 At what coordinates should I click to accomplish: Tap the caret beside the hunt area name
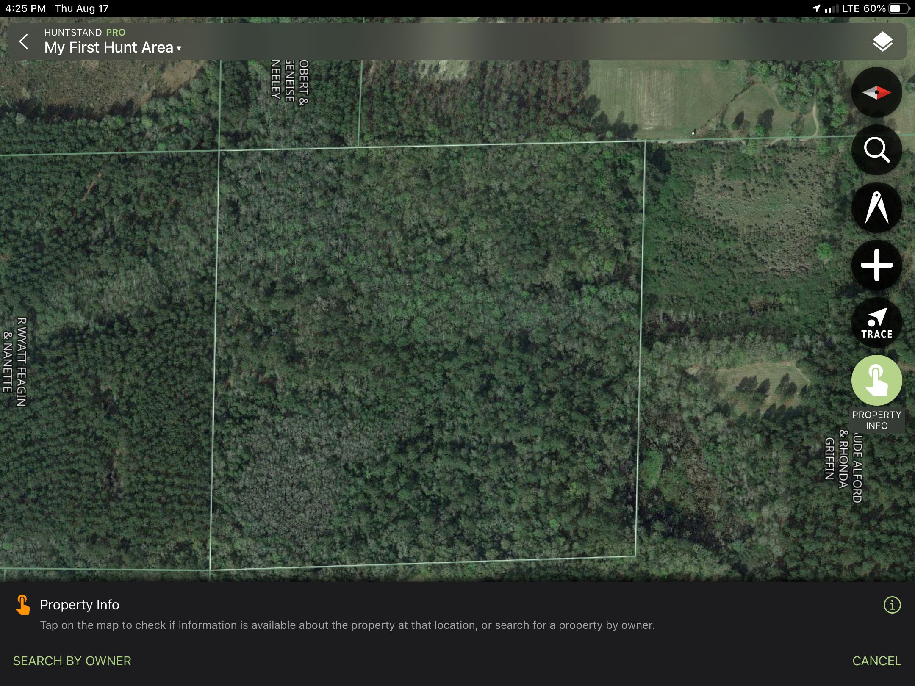click(179, 48)
